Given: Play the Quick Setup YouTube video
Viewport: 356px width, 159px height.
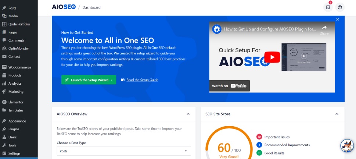Looking at the screenshot, I should (272, 57).
